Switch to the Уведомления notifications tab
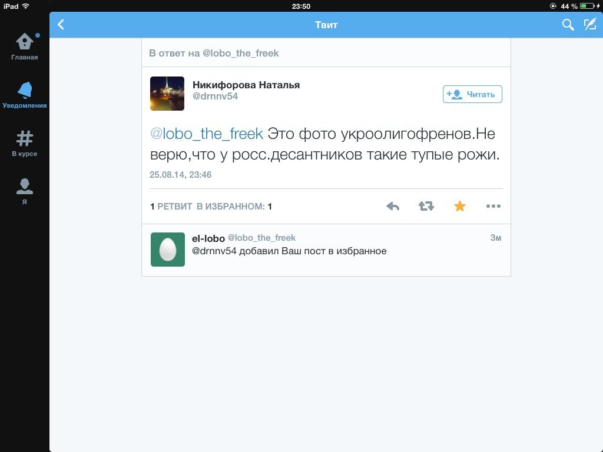The height and width of the screenshot is (452, 603). [x=24, y=95]
